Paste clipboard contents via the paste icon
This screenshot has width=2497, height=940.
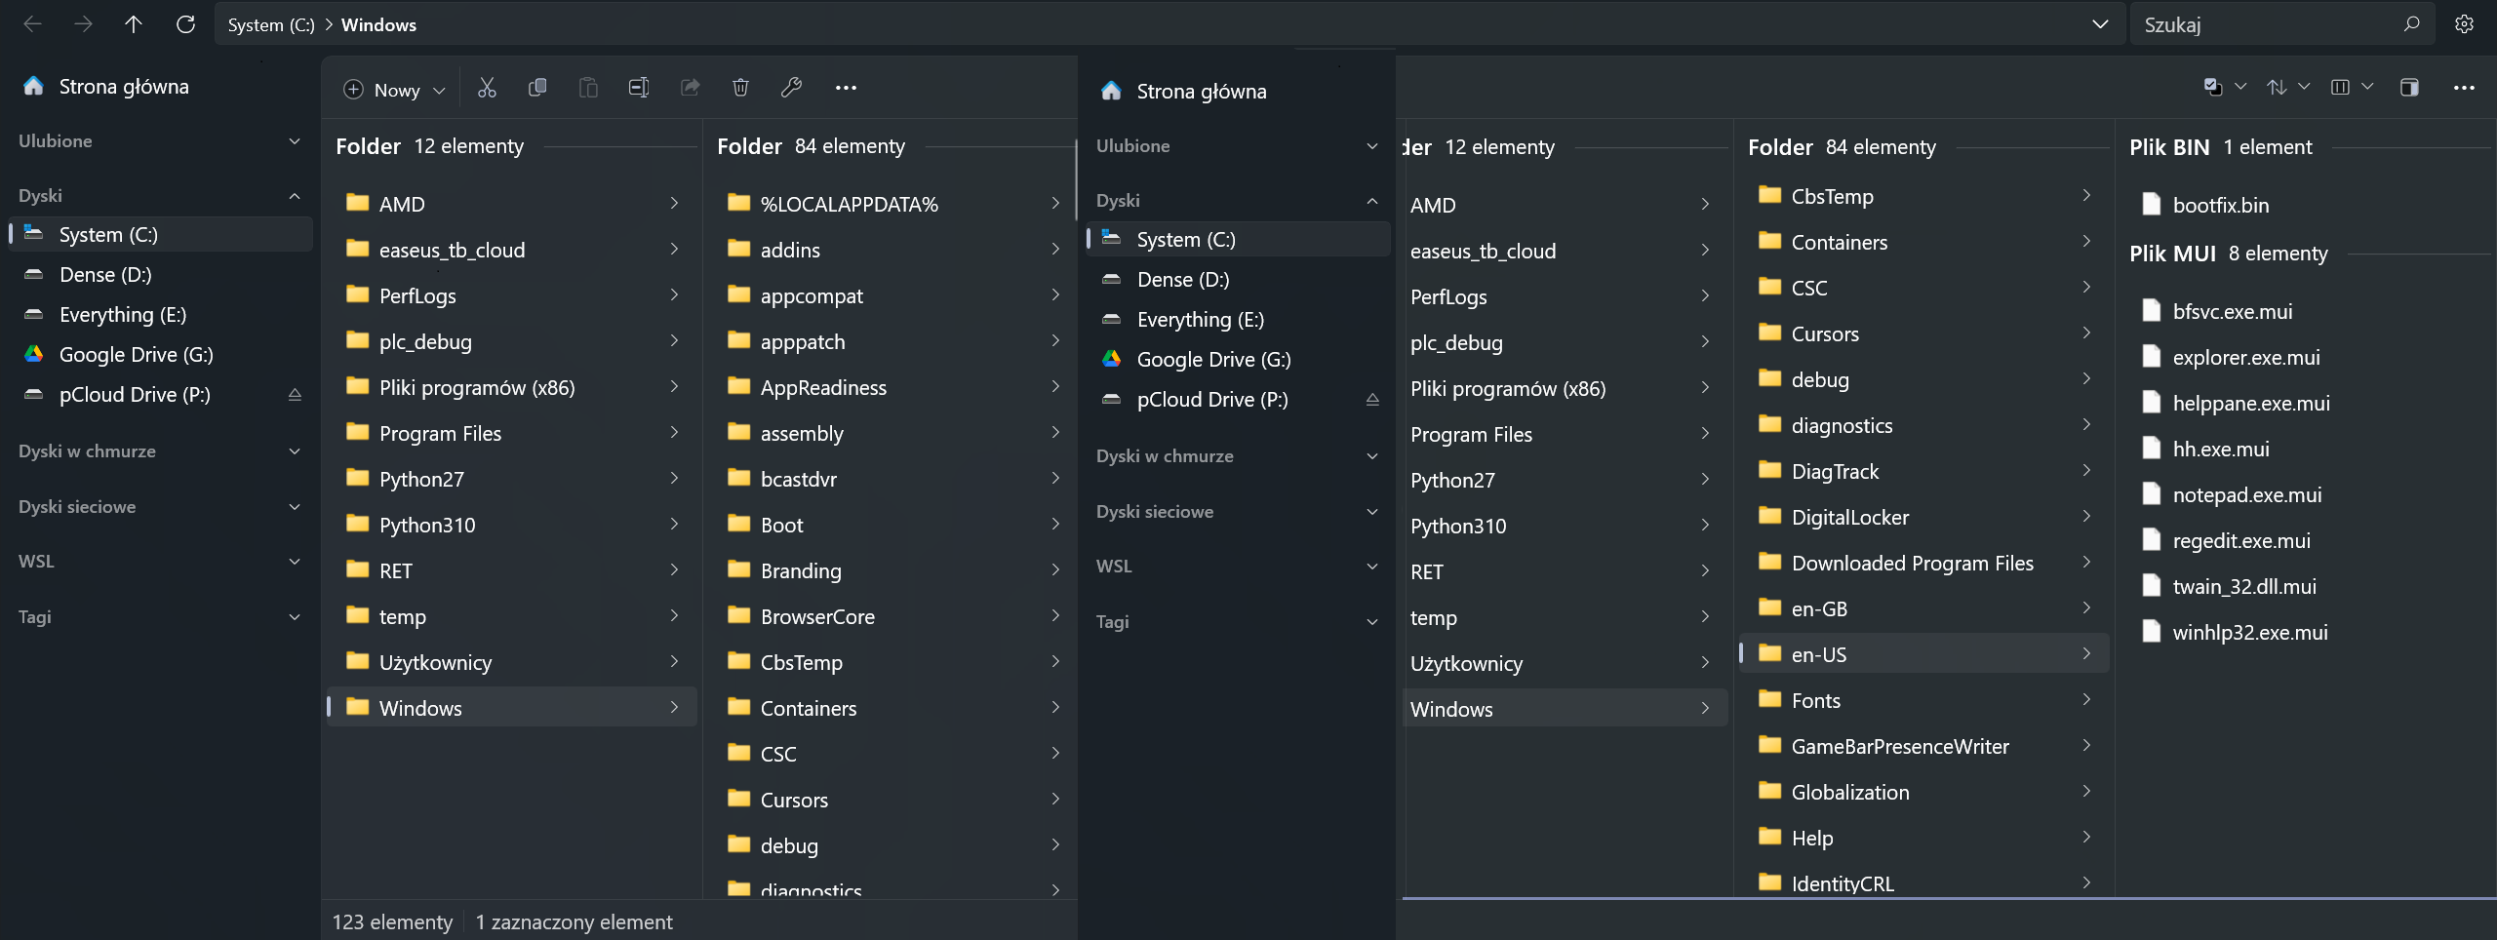click(588, 88)
